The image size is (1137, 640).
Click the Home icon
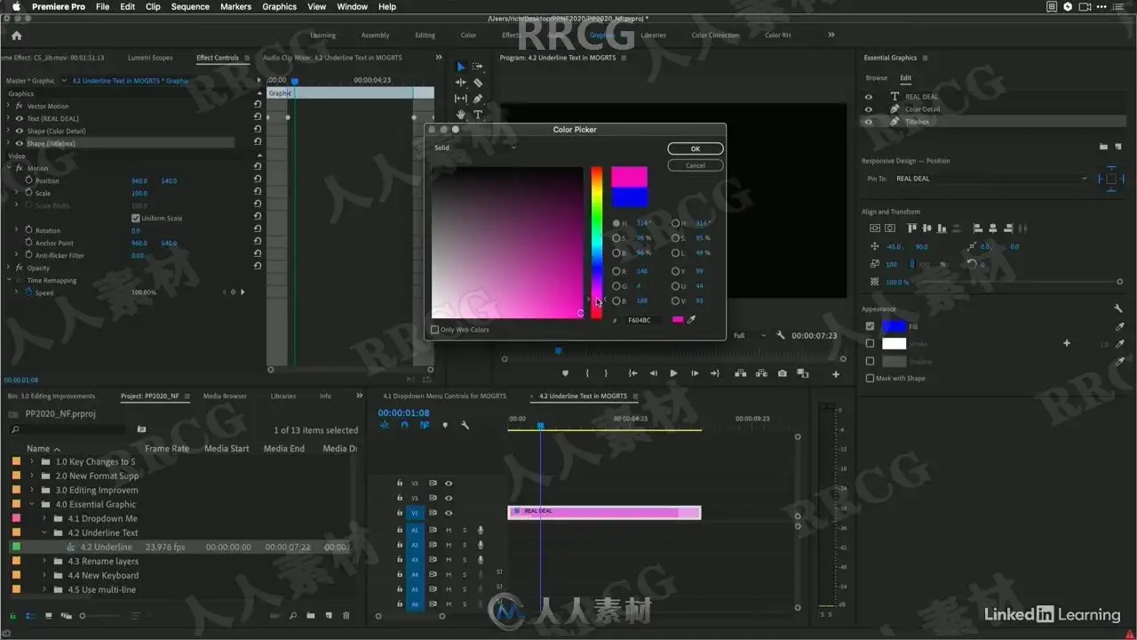pos(16,36)
